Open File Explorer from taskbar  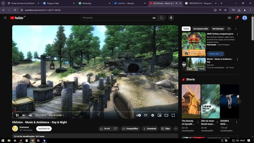point(9,140)
